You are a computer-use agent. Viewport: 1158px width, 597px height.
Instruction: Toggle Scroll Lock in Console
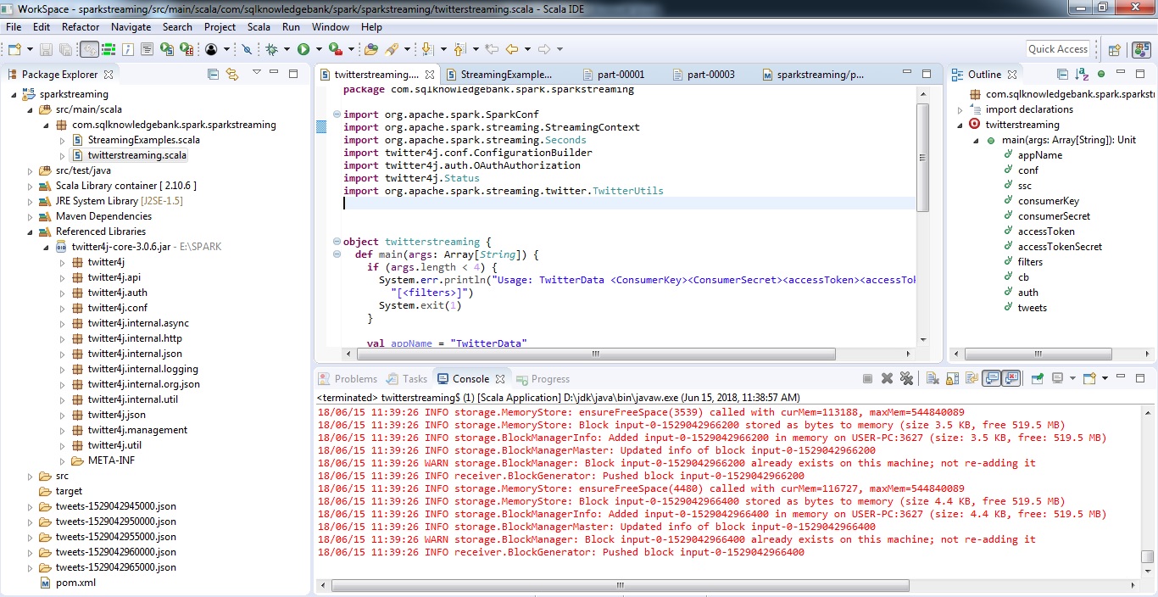pyautogui.click(x=952, y=378)
